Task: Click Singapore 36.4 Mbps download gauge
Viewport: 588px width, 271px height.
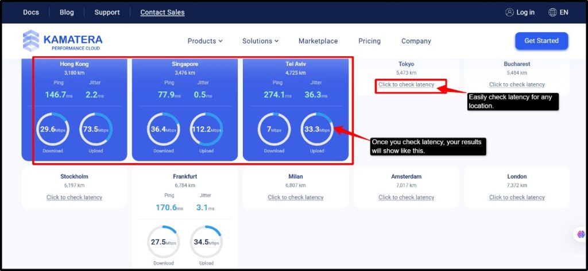Action: [x=163, y=129]
